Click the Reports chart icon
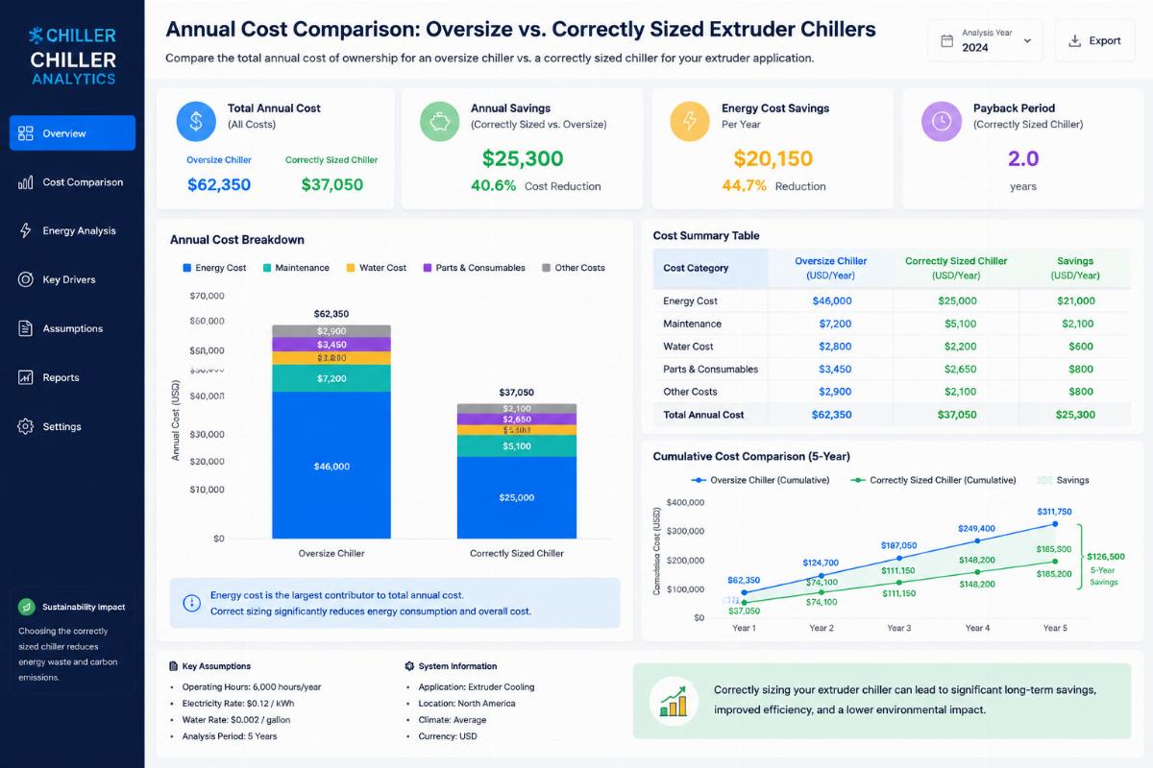 [26, 378]
